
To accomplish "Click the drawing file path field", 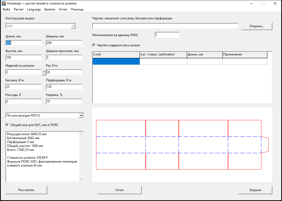I will [165, 26].
